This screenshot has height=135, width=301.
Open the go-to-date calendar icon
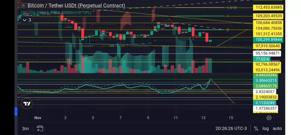coord(40,129)
